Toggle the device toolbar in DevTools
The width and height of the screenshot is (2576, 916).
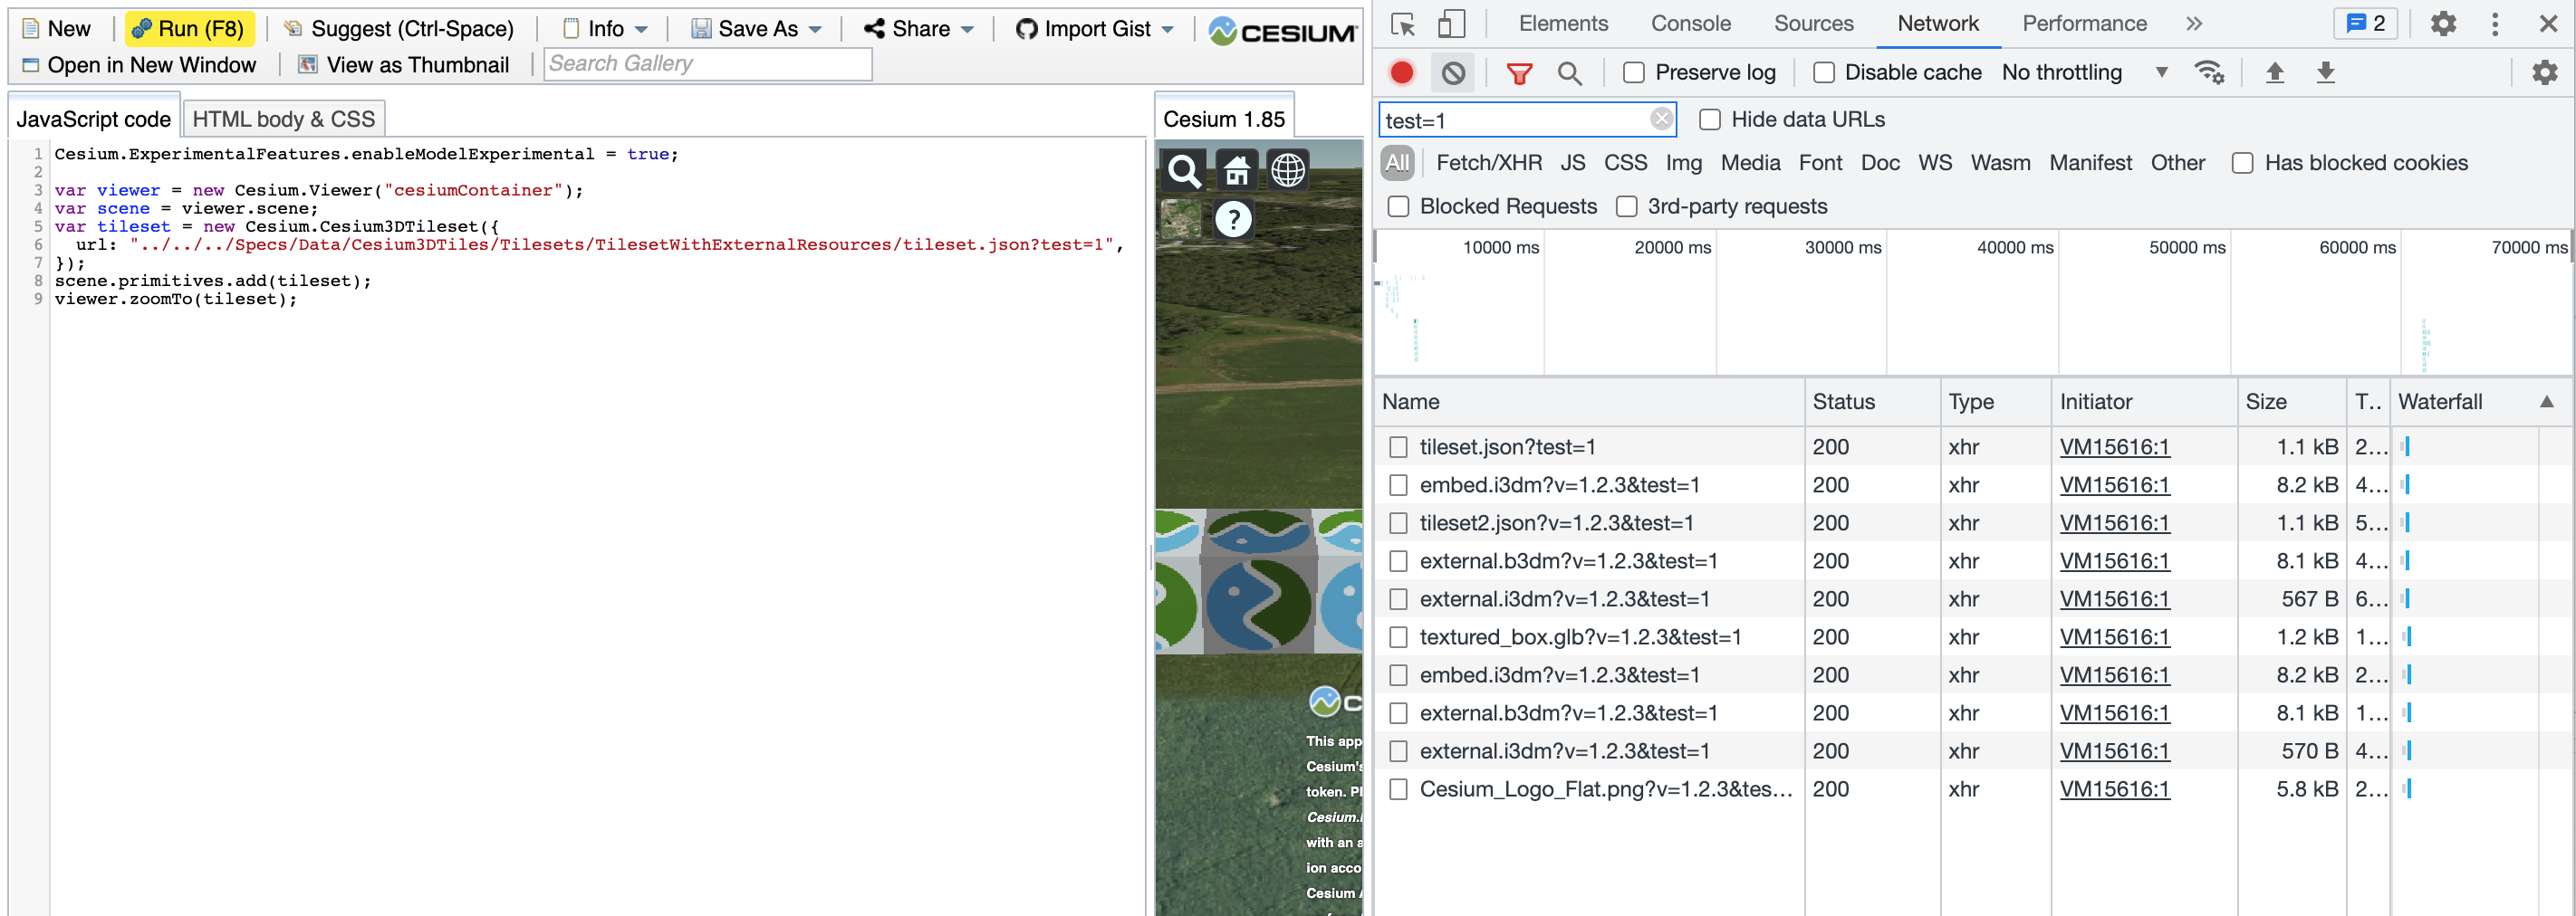(1451, 23)
